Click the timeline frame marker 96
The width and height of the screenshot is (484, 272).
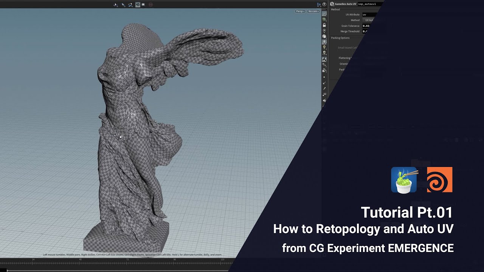tap(175, 260)
